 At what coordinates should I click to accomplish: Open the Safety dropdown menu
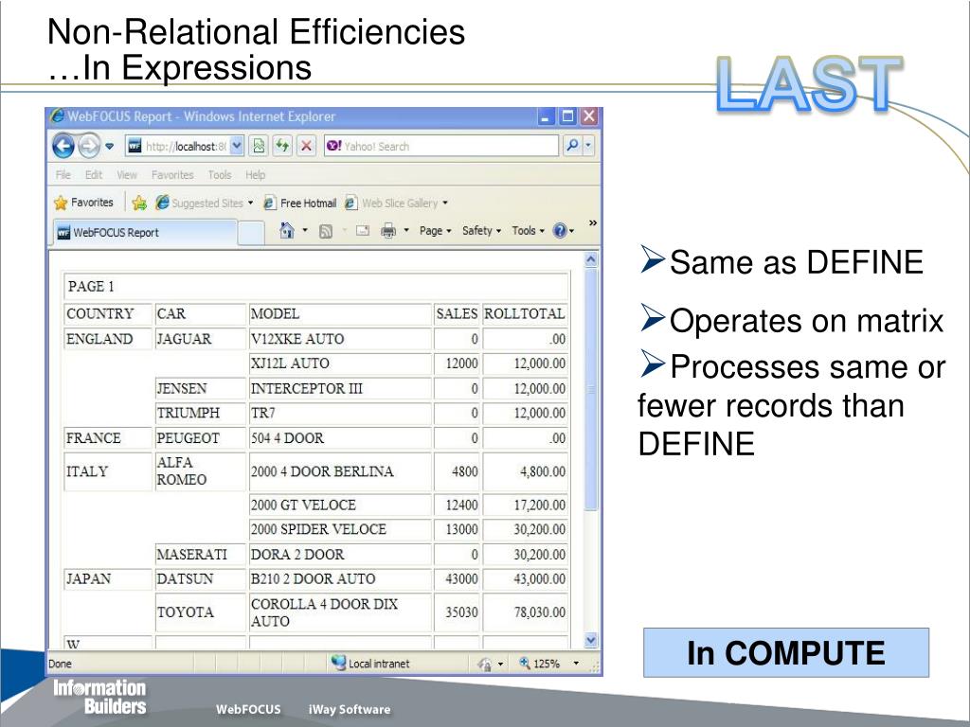[x=481, y=231]
